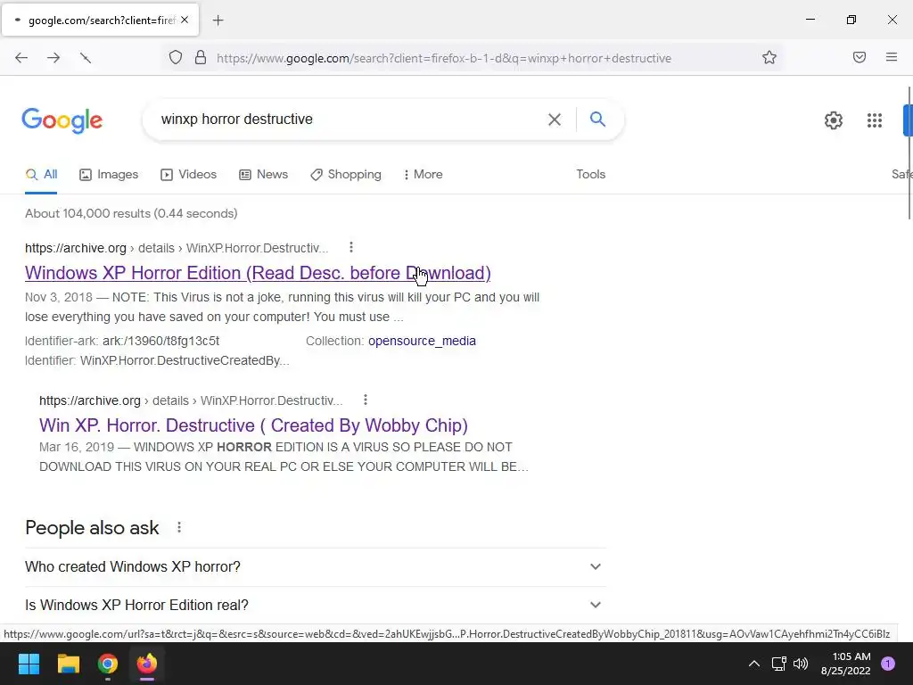This screenshot has width=913, height=685.
Task: Open the More search categories menu
Action: [x=424, y=175]
